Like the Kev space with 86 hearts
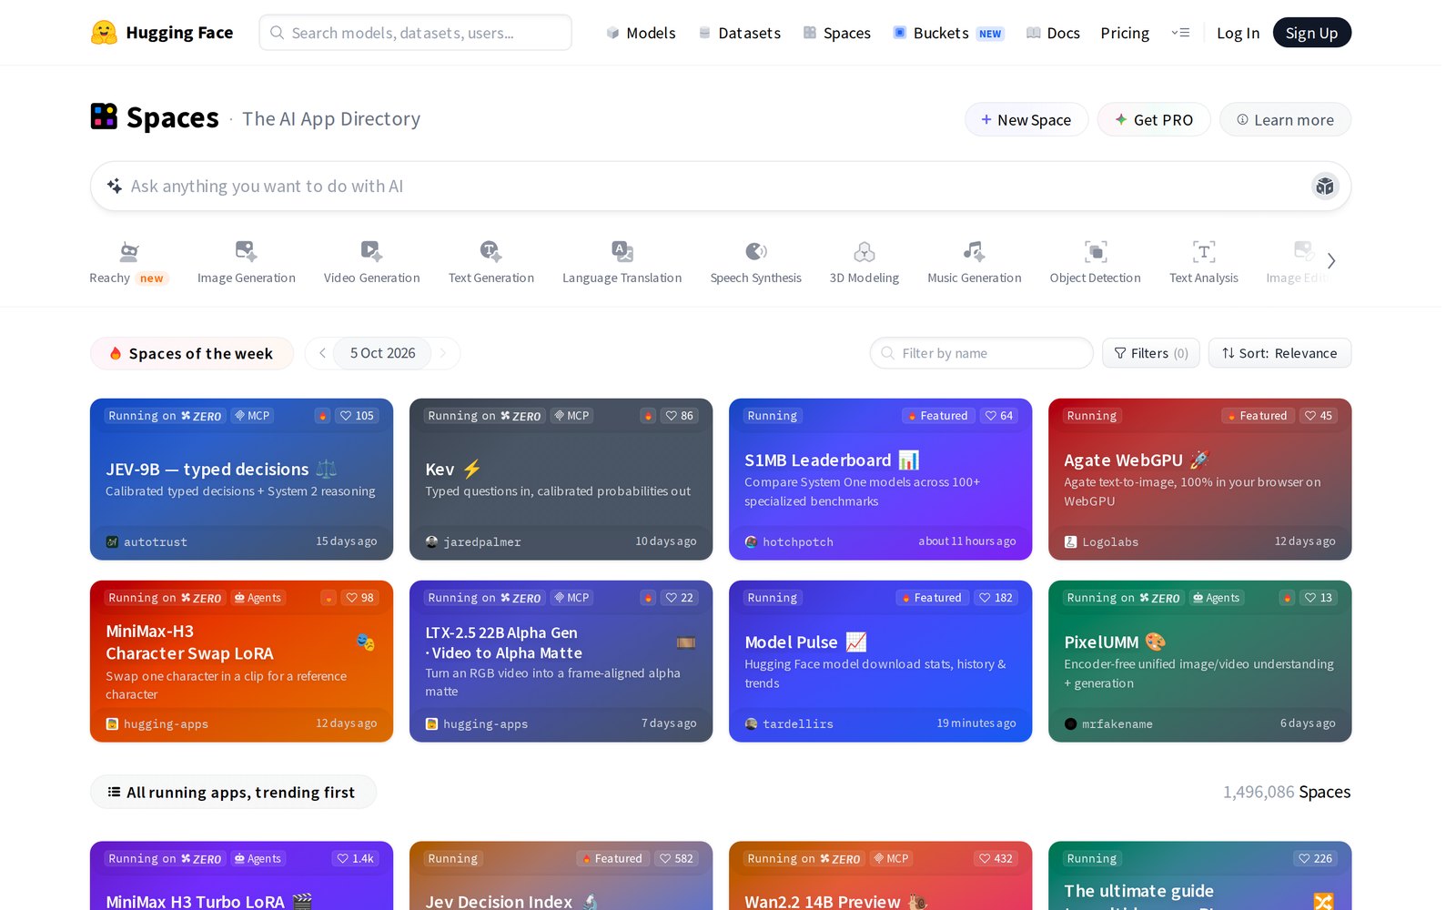The height and width of the screenshot is (910, 1456). [679, 416]
